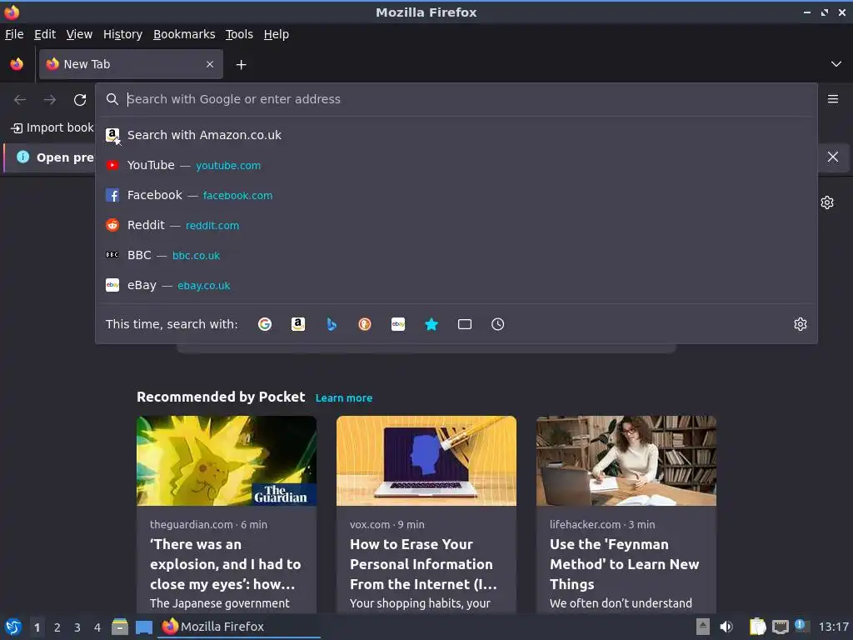Viewport: 853px width, 640px height.
Task: Open the Guardian Pikachu article thumbnail
Action: pyautogui.click(x=227, y=461)
